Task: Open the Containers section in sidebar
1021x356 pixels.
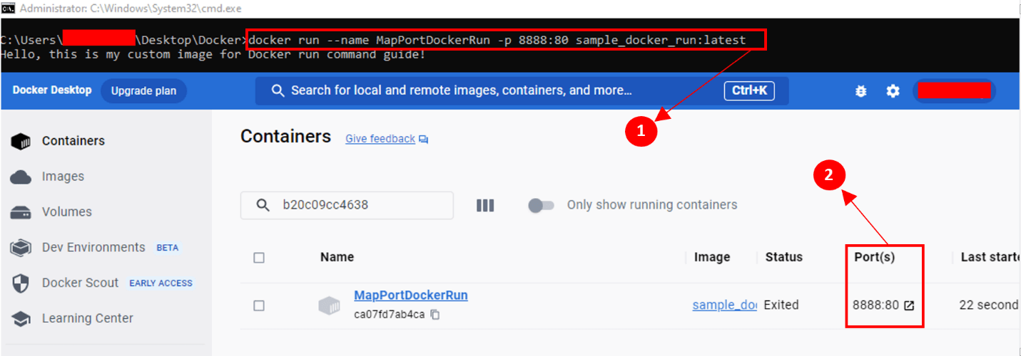Action: (x=73, y=141)
